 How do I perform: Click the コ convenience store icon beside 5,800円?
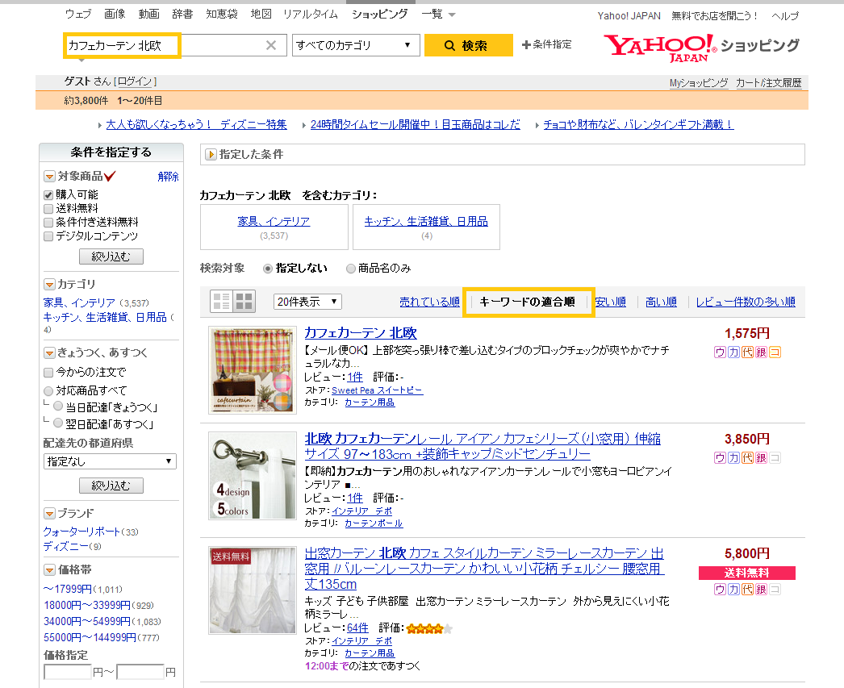pos(775,590)
